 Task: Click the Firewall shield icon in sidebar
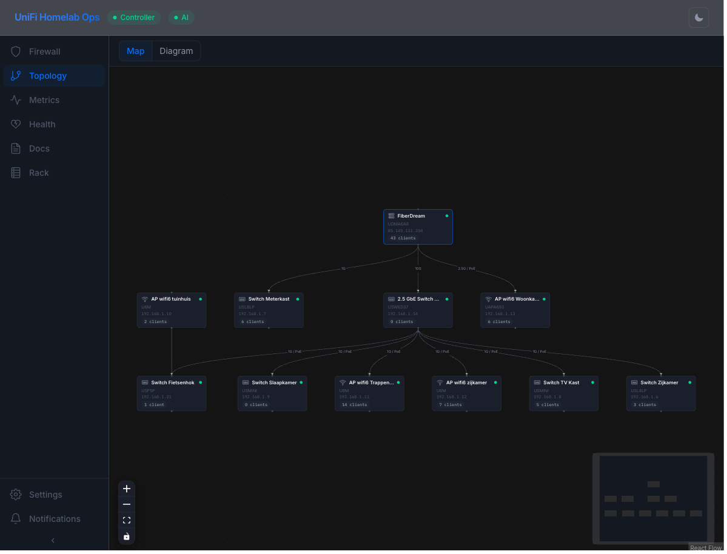tap(16, 52)
